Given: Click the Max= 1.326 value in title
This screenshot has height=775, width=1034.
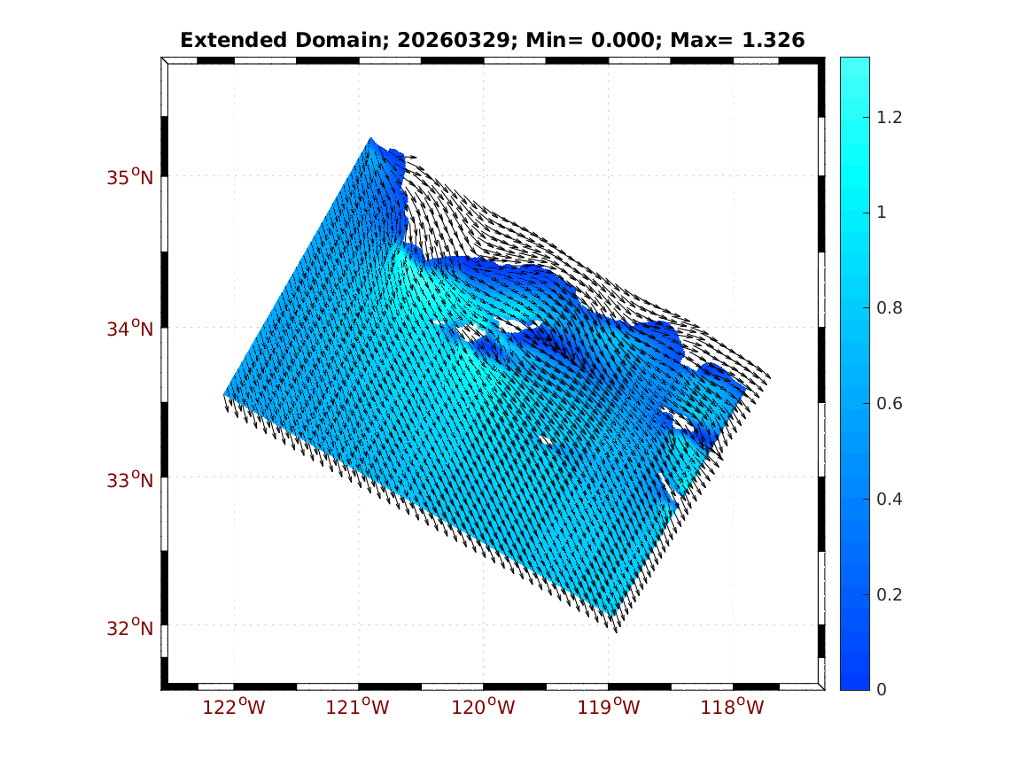Looking at the screenshot, I should pyautogui.click(x=751, y=40).
